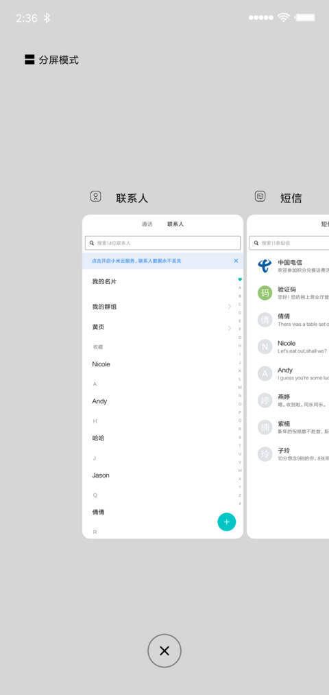
Task: Expand 黄页 chevron arrow
Action: tap(230, 329)
